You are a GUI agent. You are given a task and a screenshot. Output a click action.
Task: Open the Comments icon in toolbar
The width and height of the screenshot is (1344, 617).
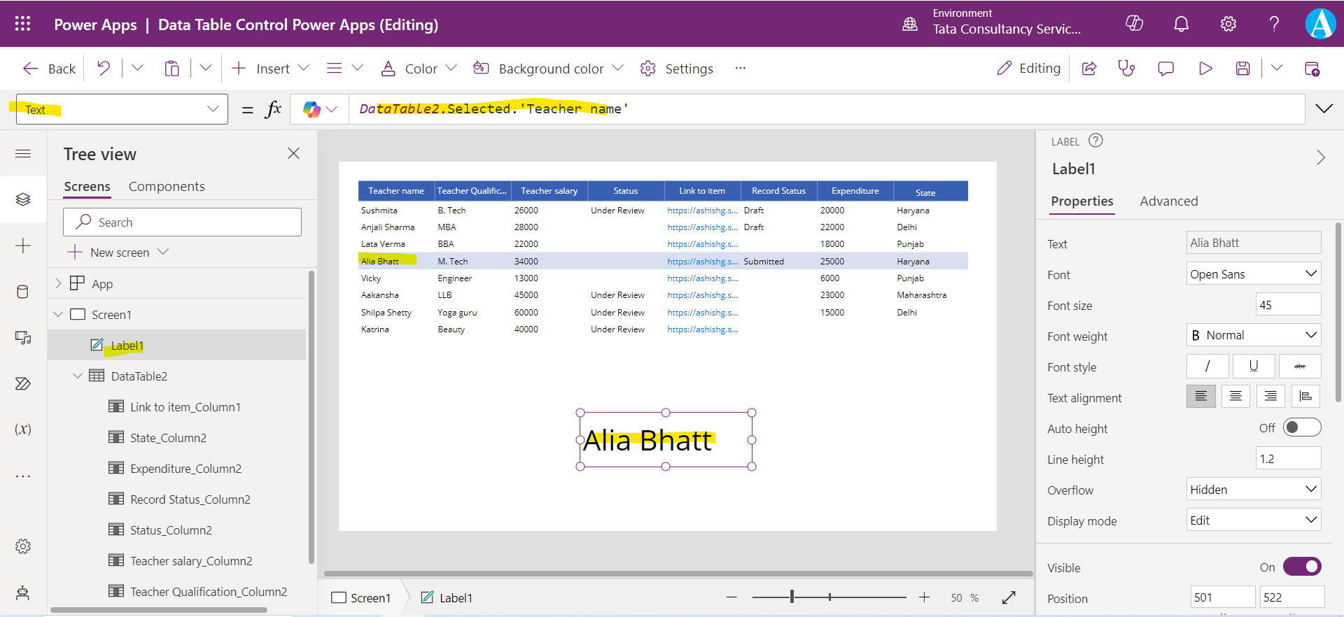[x=1165, y=69]
